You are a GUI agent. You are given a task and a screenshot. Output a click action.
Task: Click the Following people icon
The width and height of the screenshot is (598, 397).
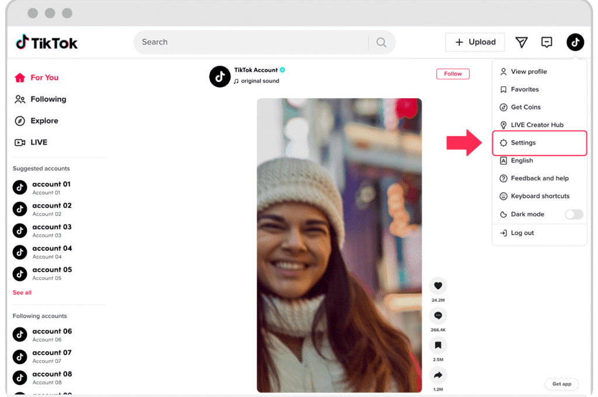pos(20,99)
